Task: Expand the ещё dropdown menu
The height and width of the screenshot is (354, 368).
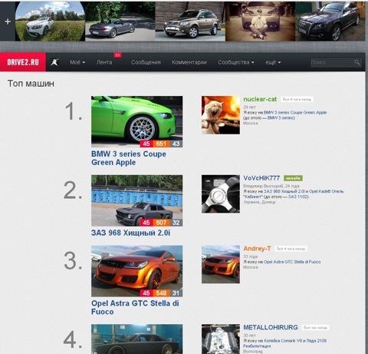Action: [x=273, y=62]
